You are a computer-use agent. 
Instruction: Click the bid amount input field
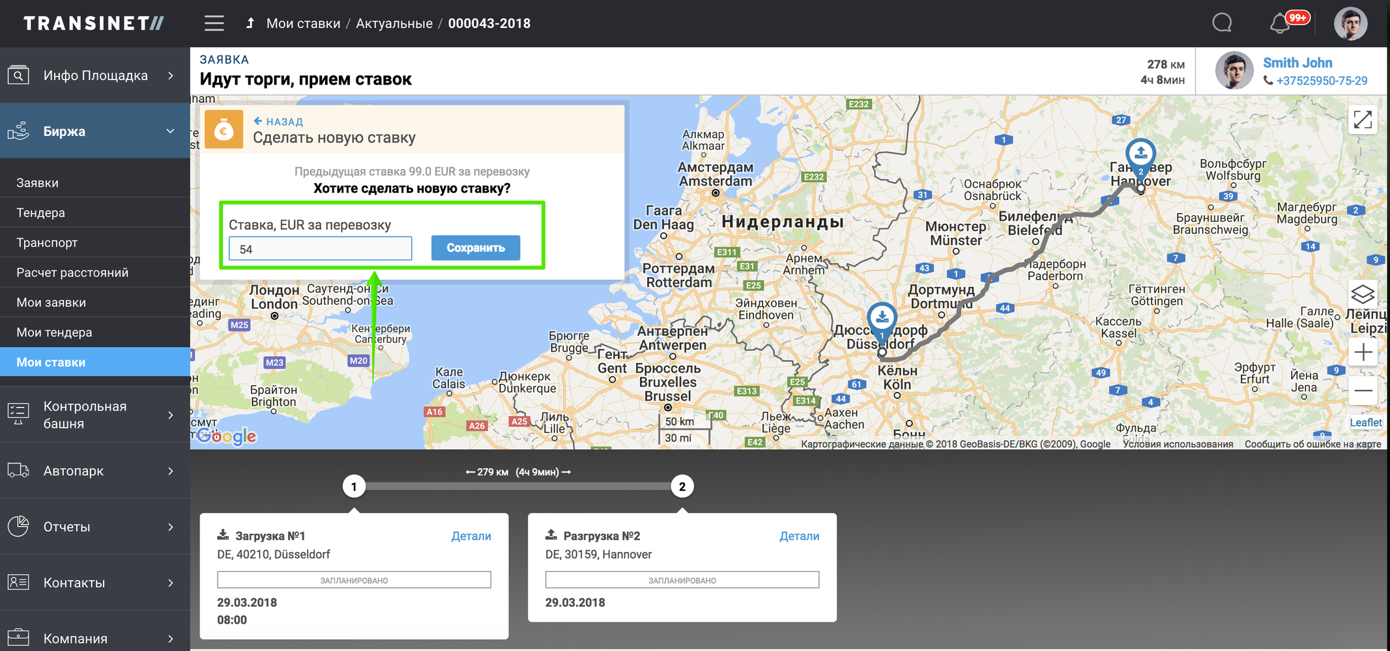click(x=320, y=249)
